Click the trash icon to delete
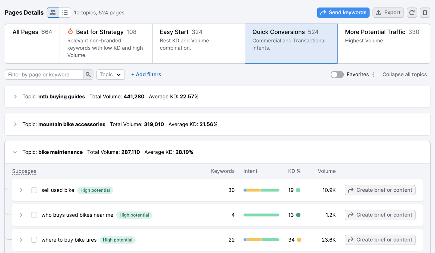 click(425, 12)
